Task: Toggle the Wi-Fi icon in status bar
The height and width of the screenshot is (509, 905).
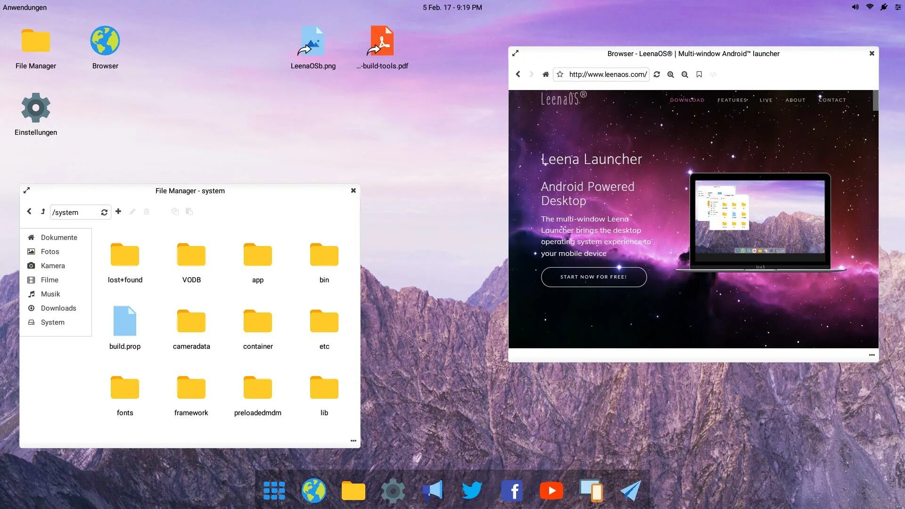Action: coord(870,7)
